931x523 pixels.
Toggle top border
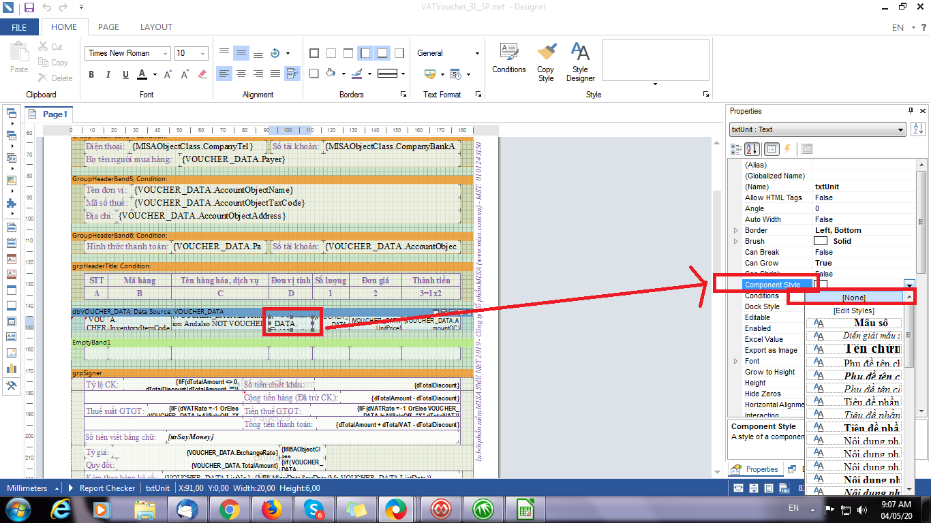pos(348,53)
